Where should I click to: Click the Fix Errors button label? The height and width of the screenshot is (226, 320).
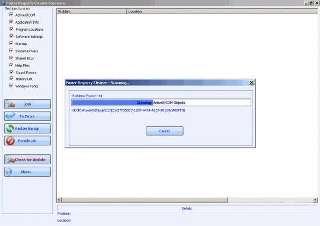27,116
